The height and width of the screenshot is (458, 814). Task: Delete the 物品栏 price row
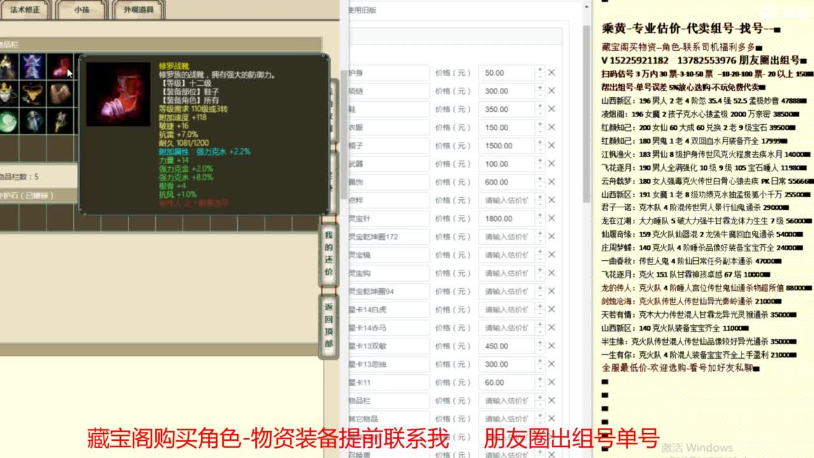click(x=551, y=401)
